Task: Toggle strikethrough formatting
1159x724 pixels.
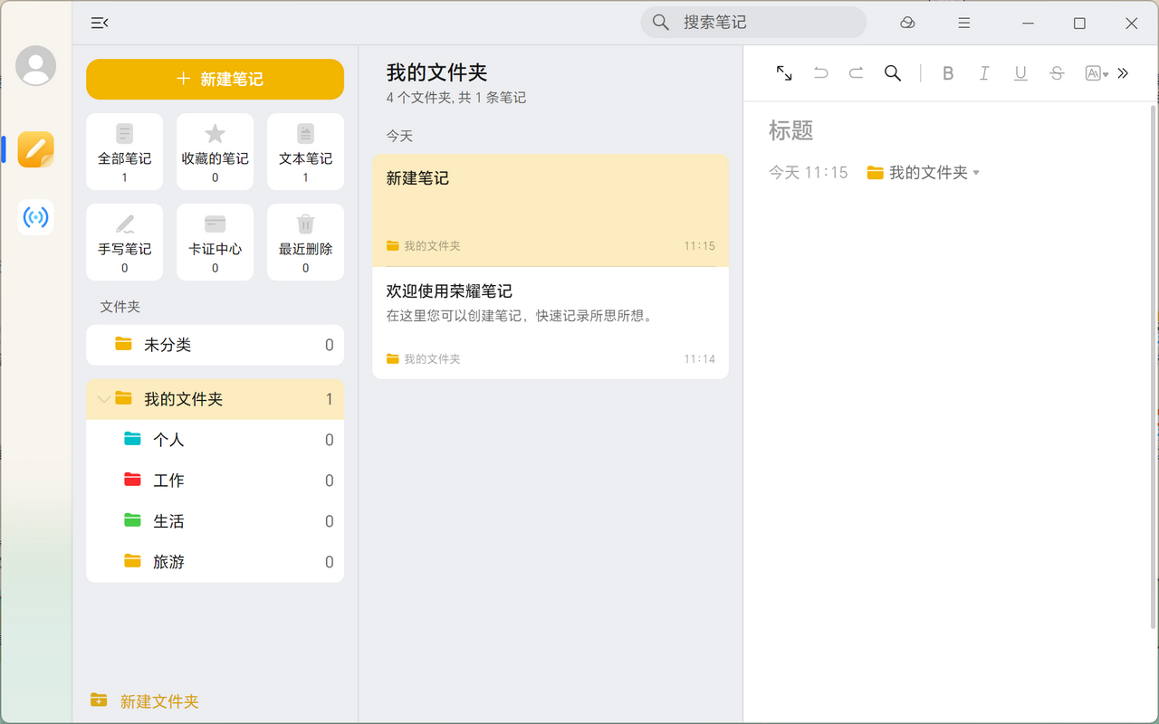Action: pos(1057,73)
